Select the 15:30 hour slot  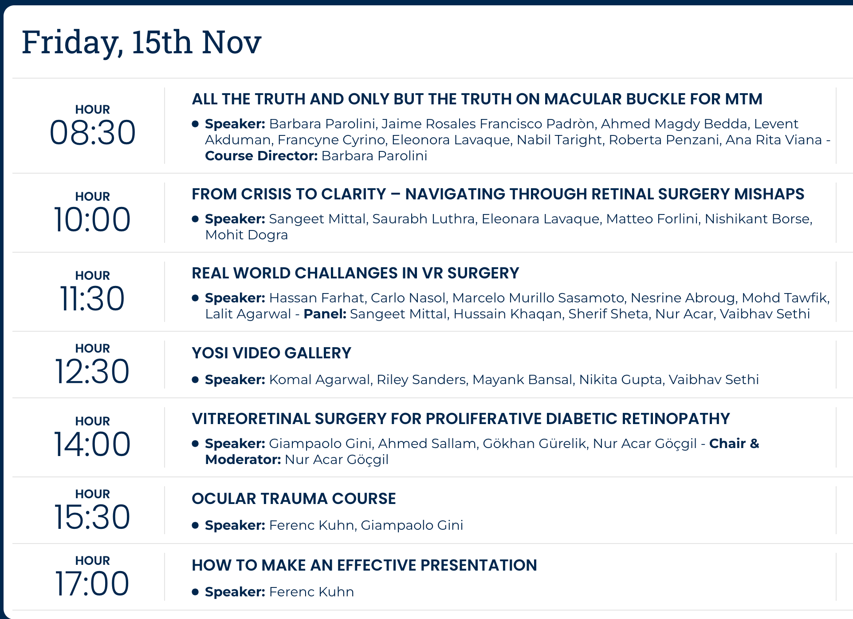point(92,510)
